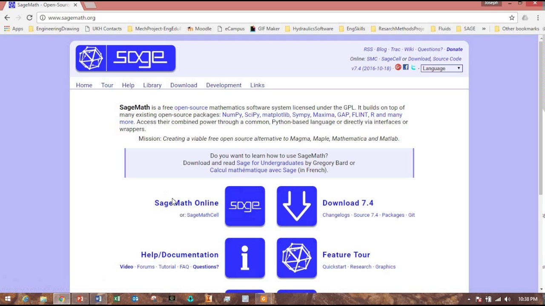Screen dimensions: 545x306
Task: Click the Feature Tour heading link
Action: coord(346,255)
